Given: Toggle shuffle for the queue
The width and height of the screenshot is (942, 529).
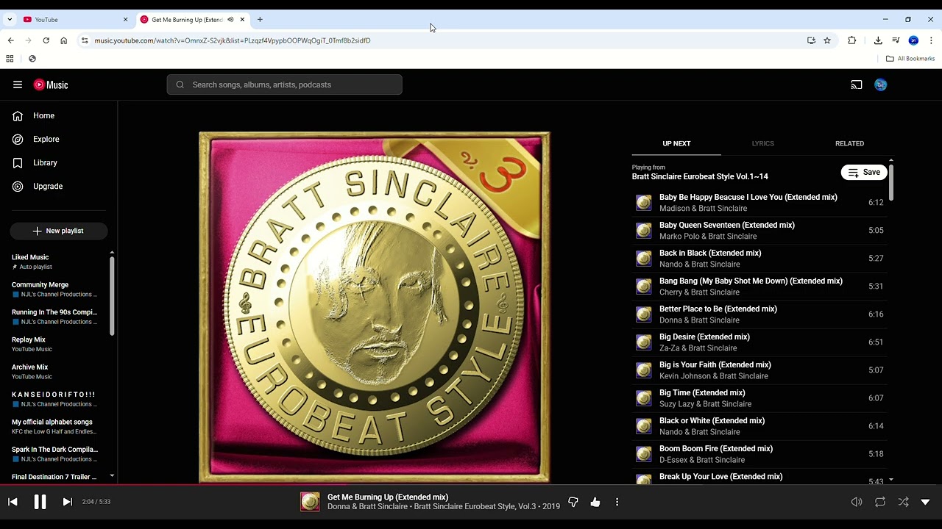Looking at the screenshot, I should tap(903, 502).
